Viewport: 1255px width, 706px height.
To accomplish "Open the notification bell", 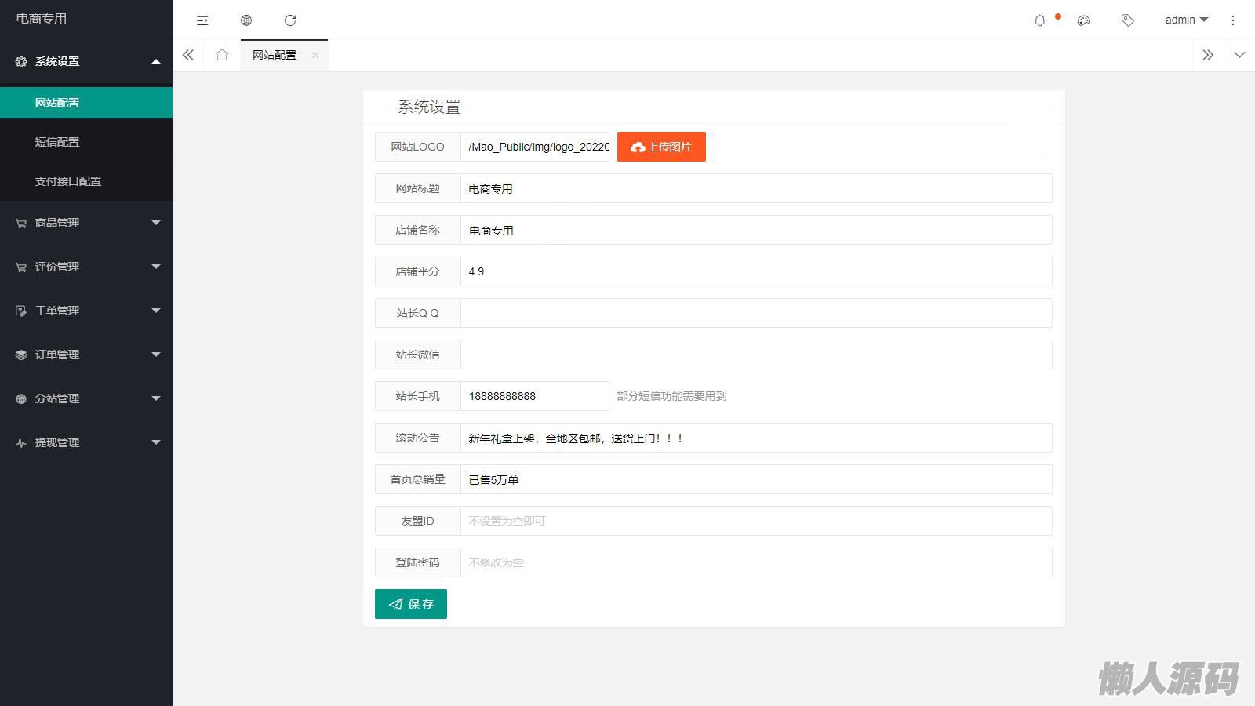I will click(1040, 20).
